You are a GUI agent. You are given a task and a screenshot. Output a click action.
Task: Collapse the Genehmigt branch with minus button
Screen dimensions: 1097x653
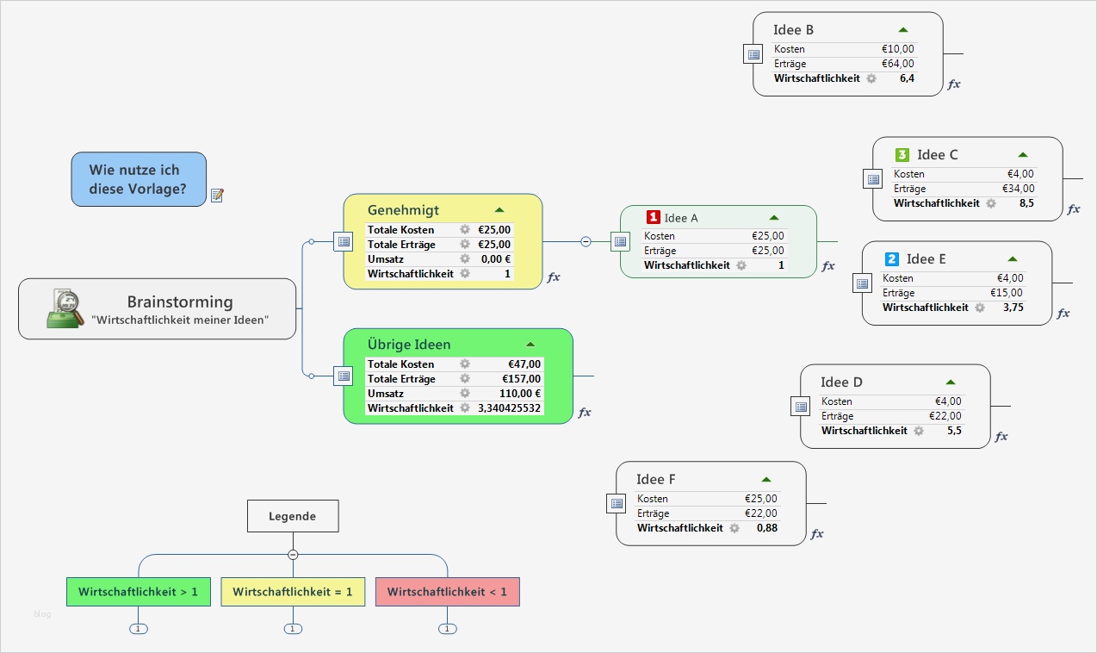coord(586,242)
